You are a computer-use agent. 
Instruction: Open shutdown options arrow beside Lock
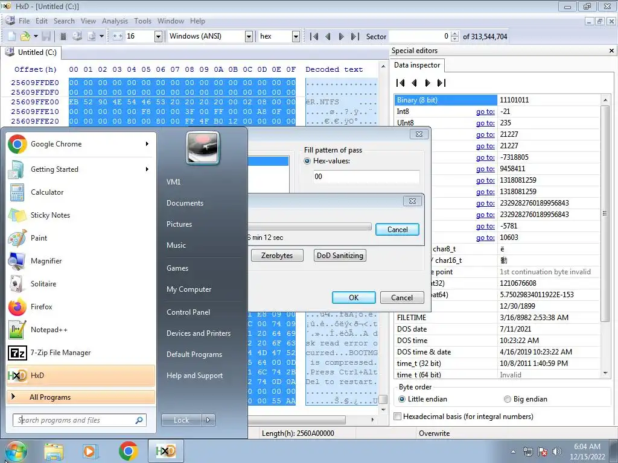[x=208, y=420]
